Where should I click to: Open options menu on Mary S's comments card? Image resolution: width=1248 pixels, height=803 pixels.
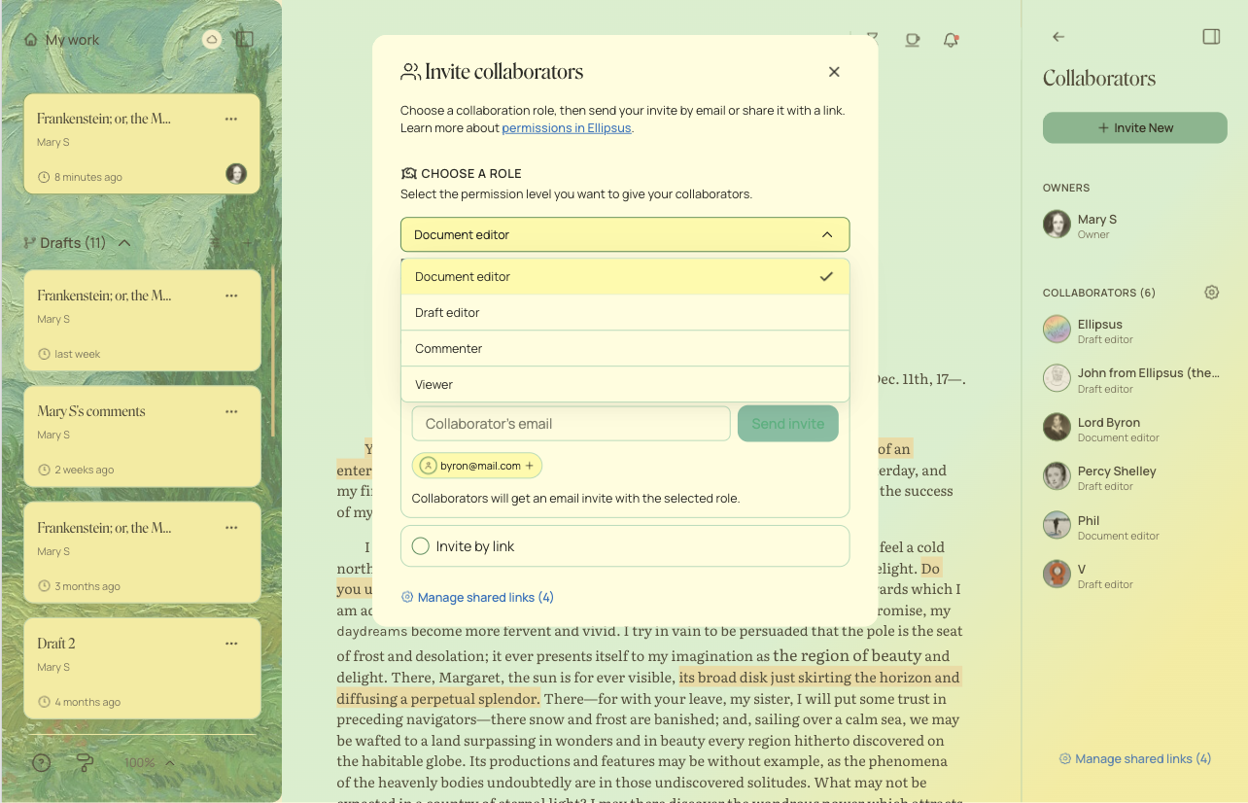[231, 411]
